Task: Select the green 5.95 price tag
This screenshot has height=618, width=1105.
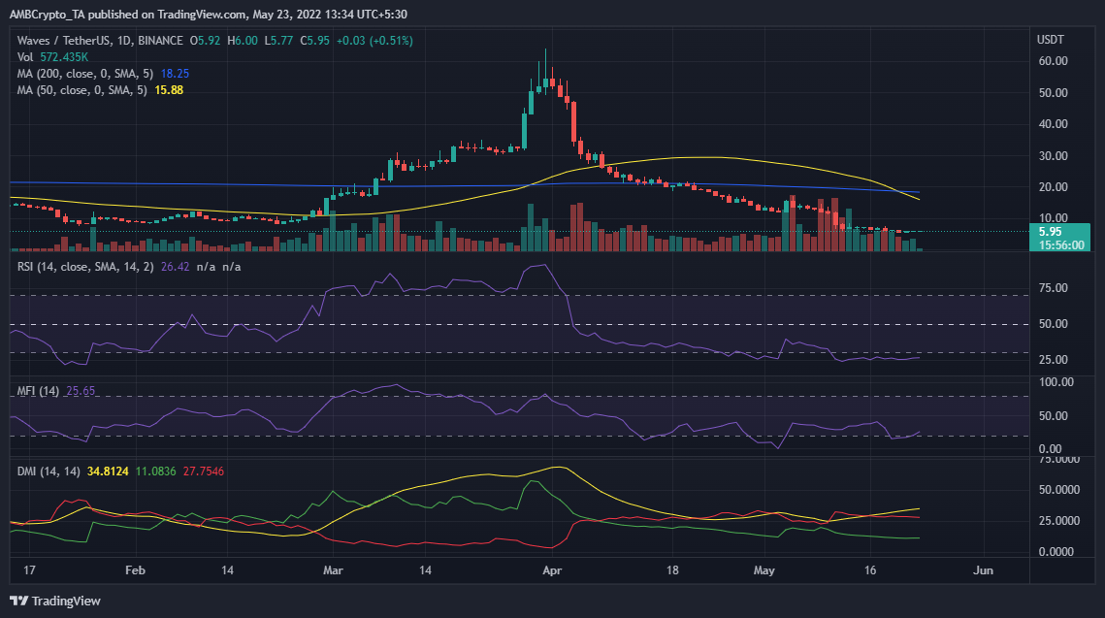Action: click(x=1051, y=231)
